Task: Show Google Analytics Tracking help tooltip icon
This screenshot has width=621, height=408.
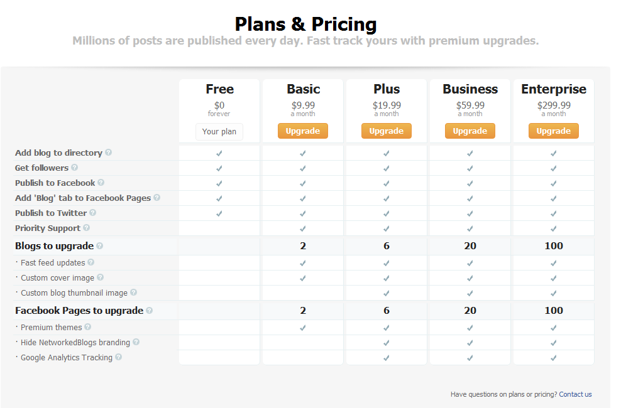Action: tap(118, 357)
